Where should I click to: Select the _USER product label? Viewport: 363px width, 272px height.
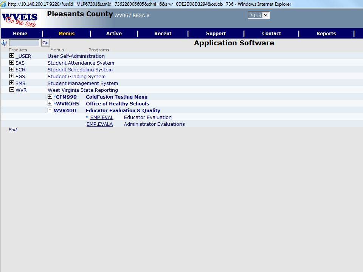coord(23,56)
